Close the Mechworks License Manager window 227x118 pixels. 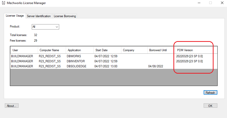point(222,3)
